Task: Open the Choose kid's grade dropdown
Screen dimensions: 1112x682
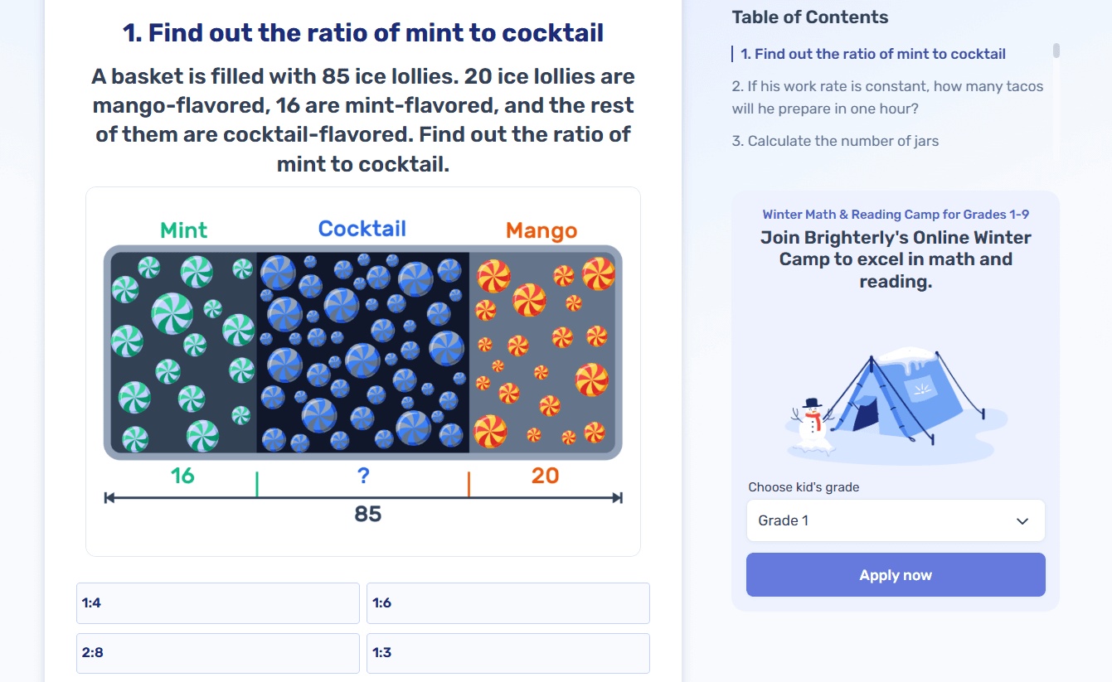Action: click(x=896, y=520)
